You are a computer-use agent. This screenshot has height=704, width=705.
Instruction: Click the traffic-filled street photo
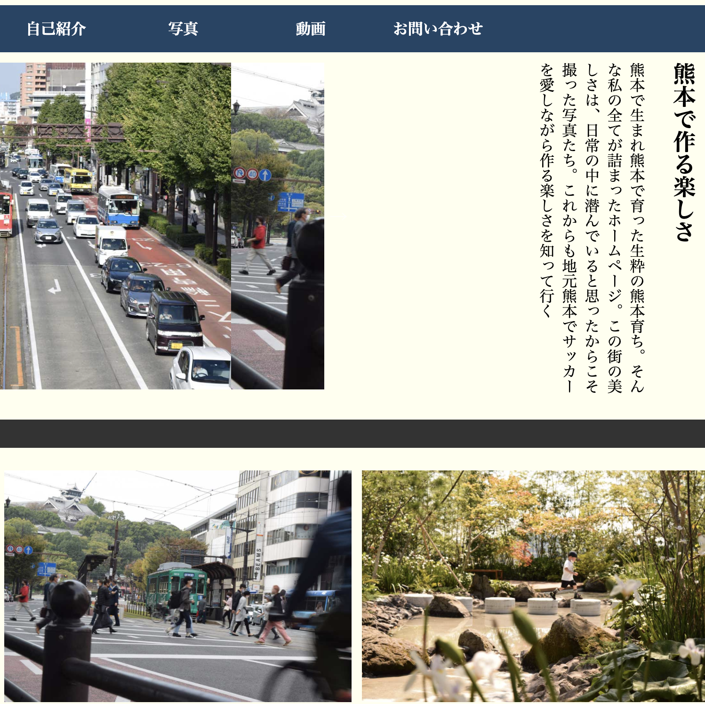(x=115, y=226)
